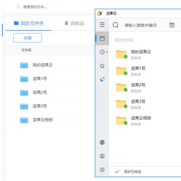Open the 坚果1号 name link on the web page
Viewport: 181px width, 181px height.
(x=40, y=78)
